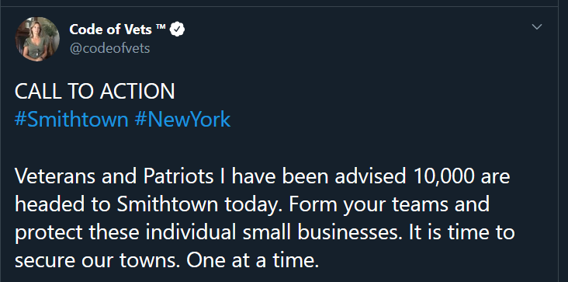Click the Code of Vets profile avatar
The image size is (568, 282).
pyautogui.click(x=37, y=39)
